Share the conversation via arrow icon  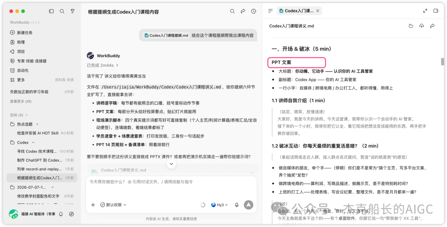point(243,11)
